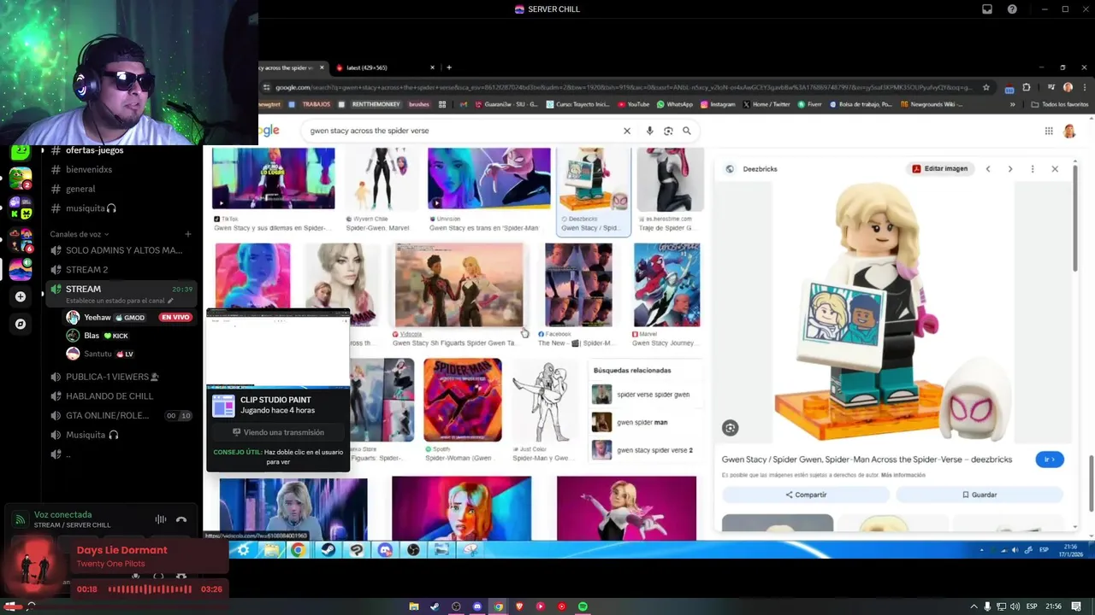Viewport: 1095px width, 615px height.
Task: Click the Google search magnifier icon
Action: 686,131
